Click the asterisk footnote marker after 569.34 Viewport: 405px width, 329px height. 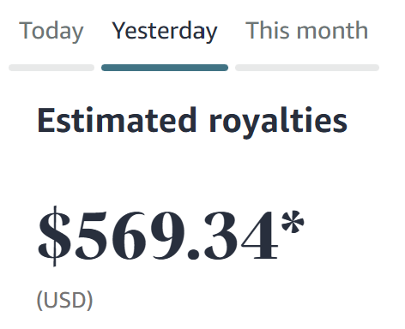pos(293,222)
